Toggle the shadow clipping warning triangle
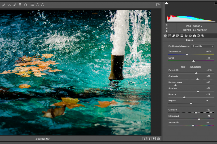The image size is (217, 144). [167, 3]
